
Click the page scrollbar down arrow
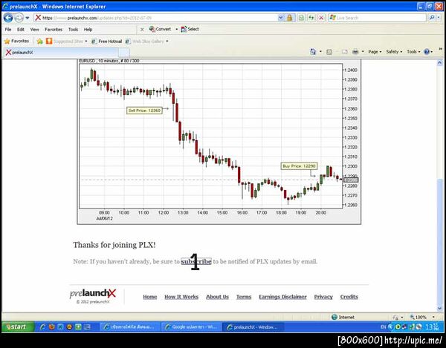point(440,309)
